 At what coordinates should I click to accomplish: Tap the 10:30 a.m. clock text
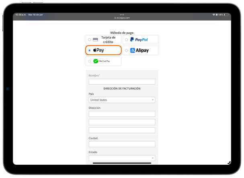pyautogui.click(x=21, y=14)
